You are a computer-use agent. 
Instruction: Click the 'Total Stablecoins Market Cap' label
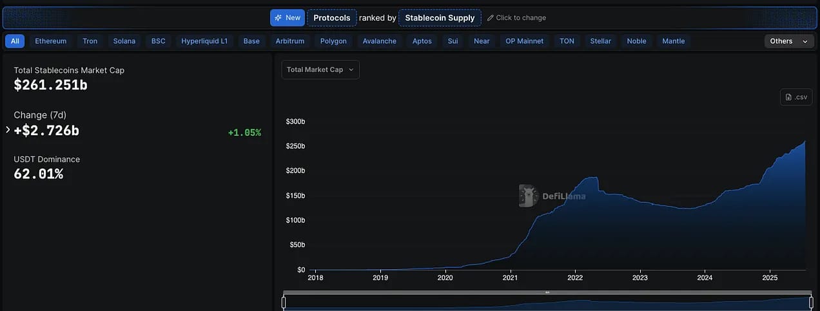pyautogui.click(x=69, y=70)
